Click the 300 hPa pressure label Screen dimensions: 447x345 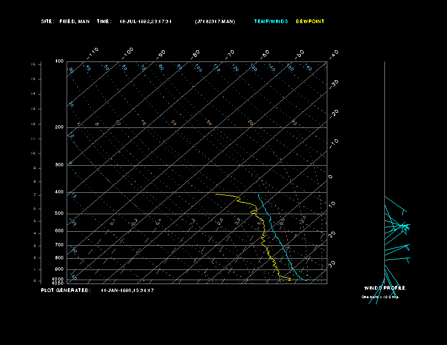(59, 165)
